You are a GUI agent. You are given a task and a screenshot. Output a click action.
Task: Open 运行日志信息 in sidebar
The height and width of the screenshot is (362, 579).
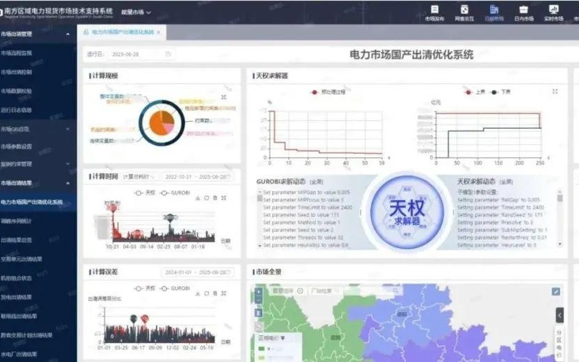16,110
